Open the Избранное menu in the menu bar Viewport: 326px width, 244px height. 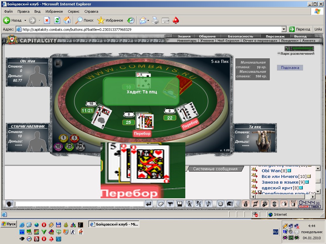click(54, 11)
